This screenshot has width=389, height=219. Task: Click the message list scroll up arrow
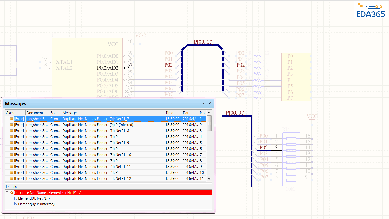209,112
